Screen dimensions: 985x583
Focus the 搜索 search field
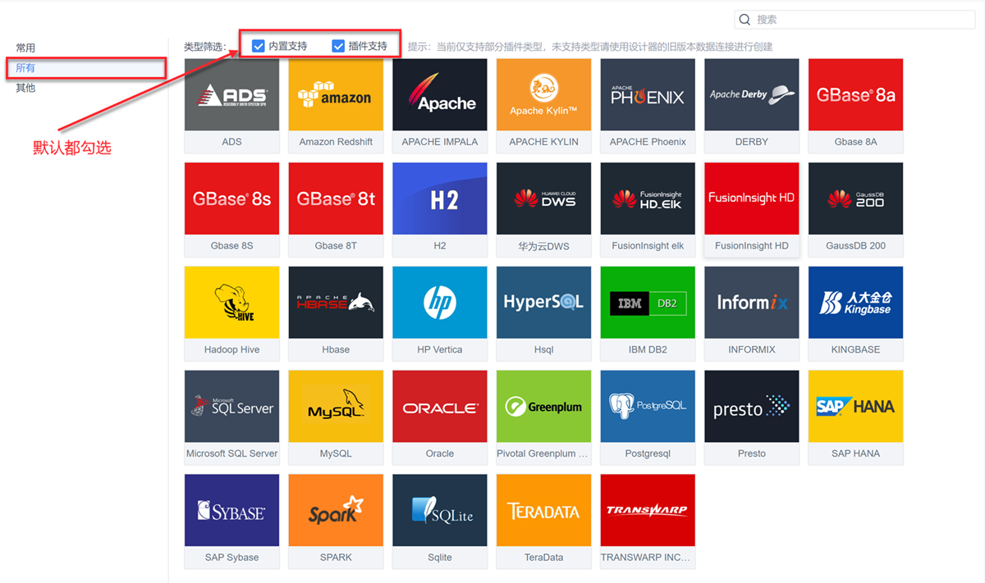854,20
